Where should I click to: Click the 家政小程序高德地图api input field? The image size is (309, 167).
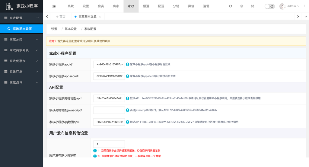[109, 98]
